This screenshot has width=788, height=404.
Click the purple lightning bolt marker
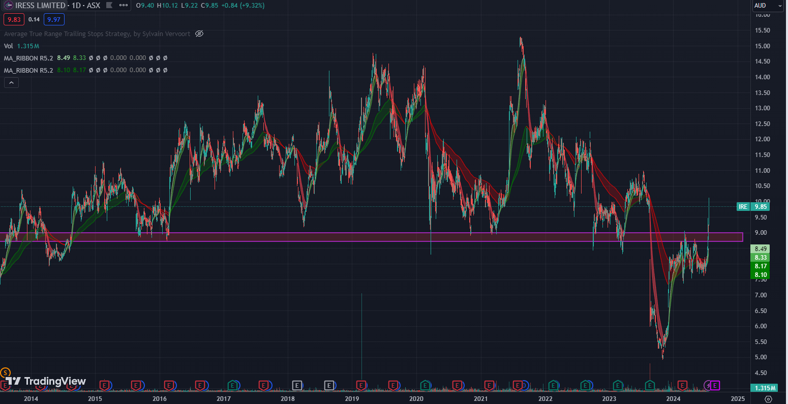point(708,386)
